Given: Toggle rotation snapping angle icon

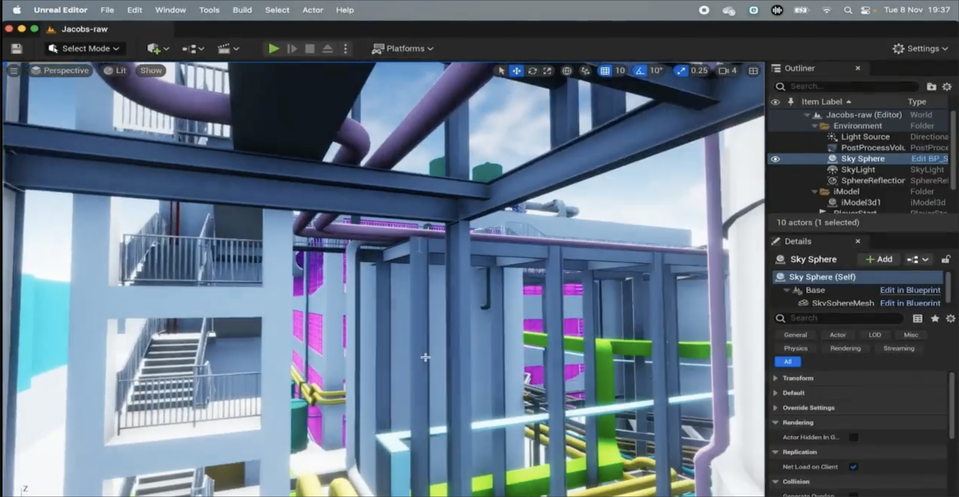Looking at the screenshot, I should pos(640,71).
